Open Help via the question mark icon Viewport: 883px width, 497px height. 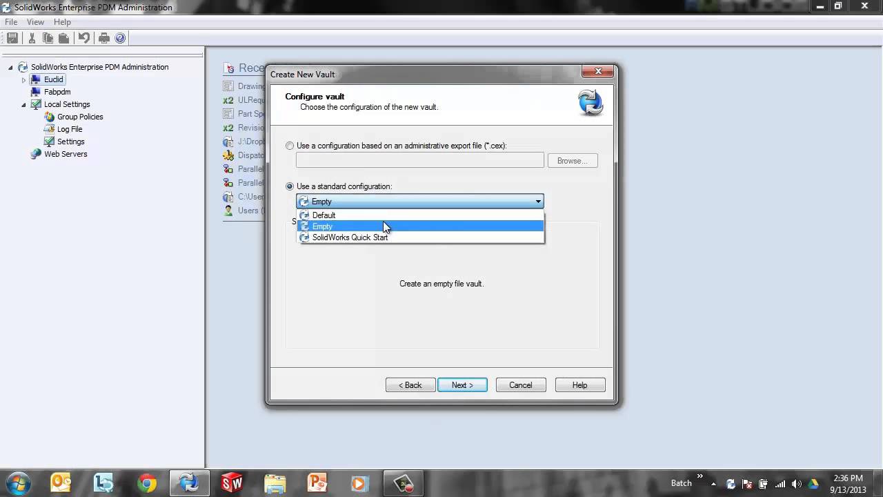(x=120, y=38)
